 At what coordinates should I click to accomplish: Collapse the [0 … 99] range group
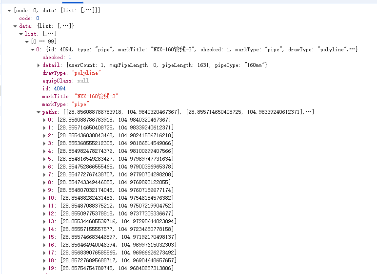click(27, 42)
